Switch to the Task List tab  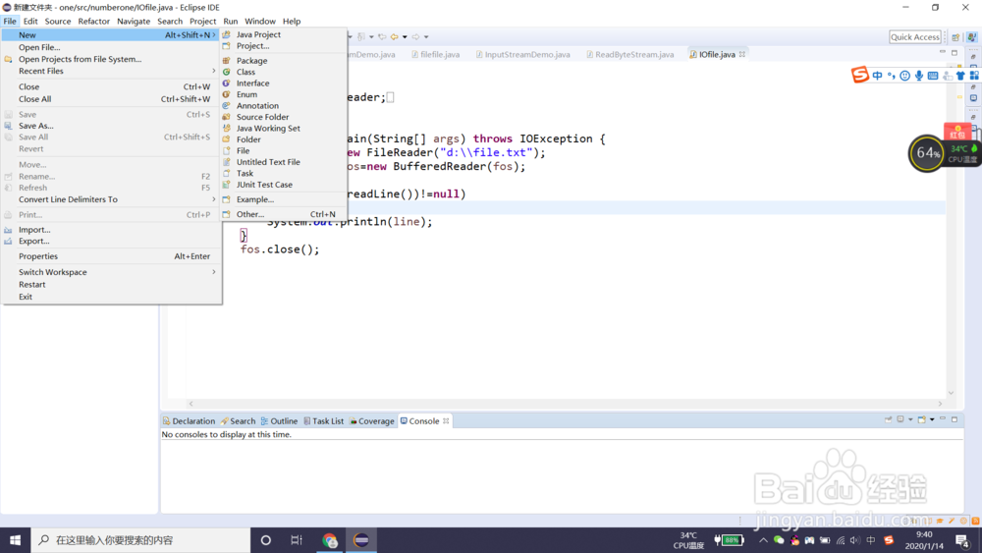pos(324,421)
